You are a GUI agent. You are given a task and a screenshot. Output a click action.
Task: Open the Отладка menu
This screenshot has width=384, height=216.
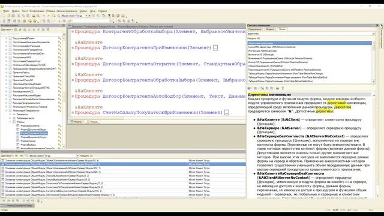click(x=50, y=11)
